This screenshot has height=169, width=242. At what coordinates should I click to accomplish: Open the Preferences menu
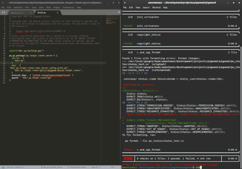point(68,8)
